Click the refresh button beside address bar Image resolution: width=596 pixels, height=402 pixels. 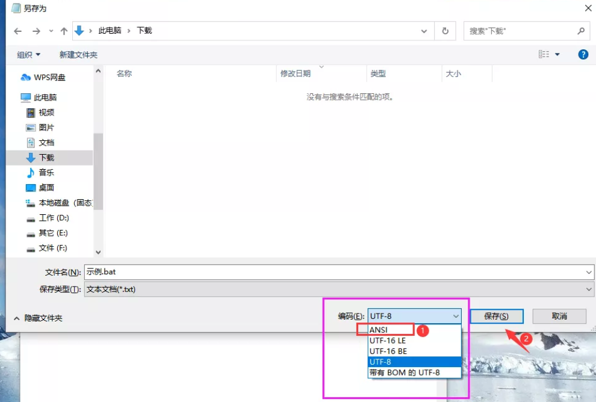pos(445,31)
